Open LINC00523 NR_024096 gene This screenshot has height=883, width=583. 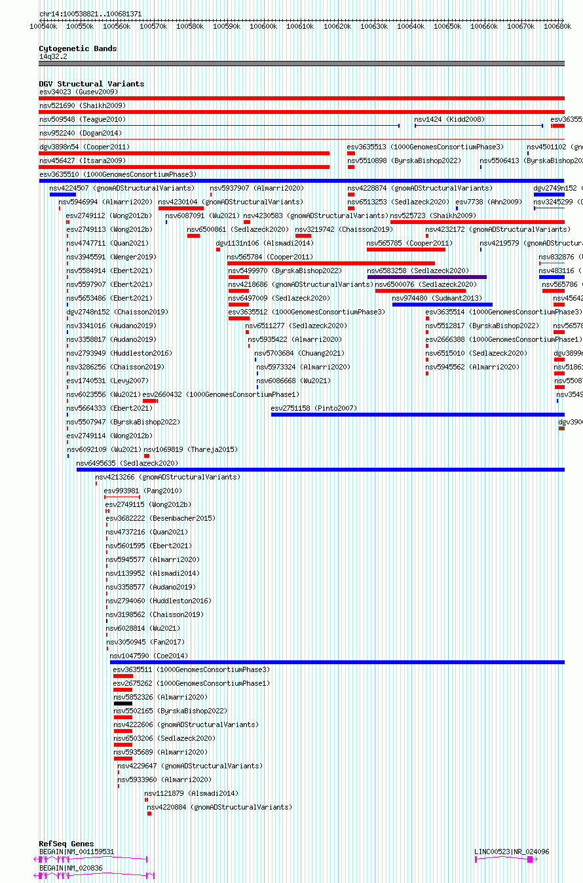tap(512, 852)
